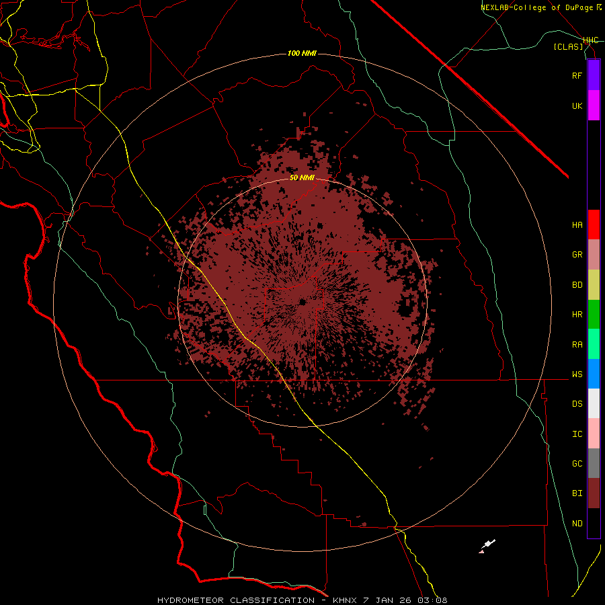Click the HA red legend swatch
Viewport: 605px width, 605px height.
[x=594, y=225]
